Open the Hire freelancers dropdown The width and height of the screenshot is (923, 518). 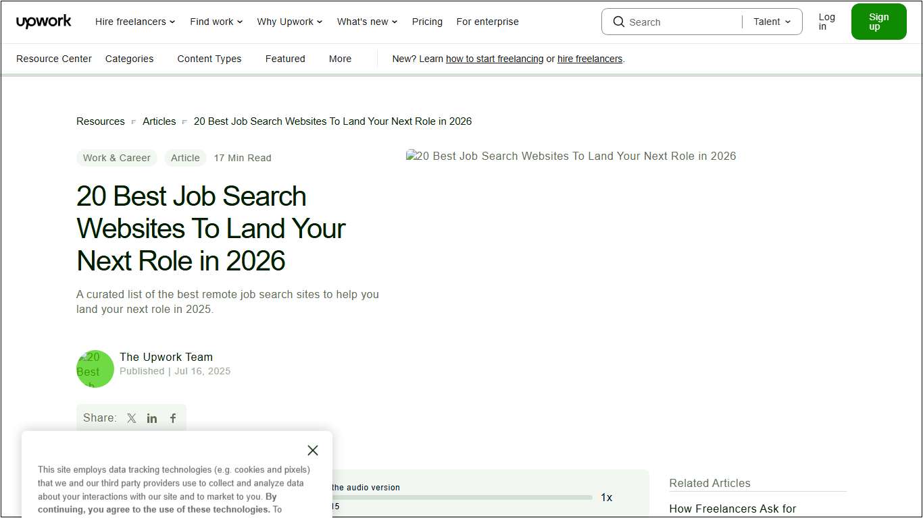point(134,22)
